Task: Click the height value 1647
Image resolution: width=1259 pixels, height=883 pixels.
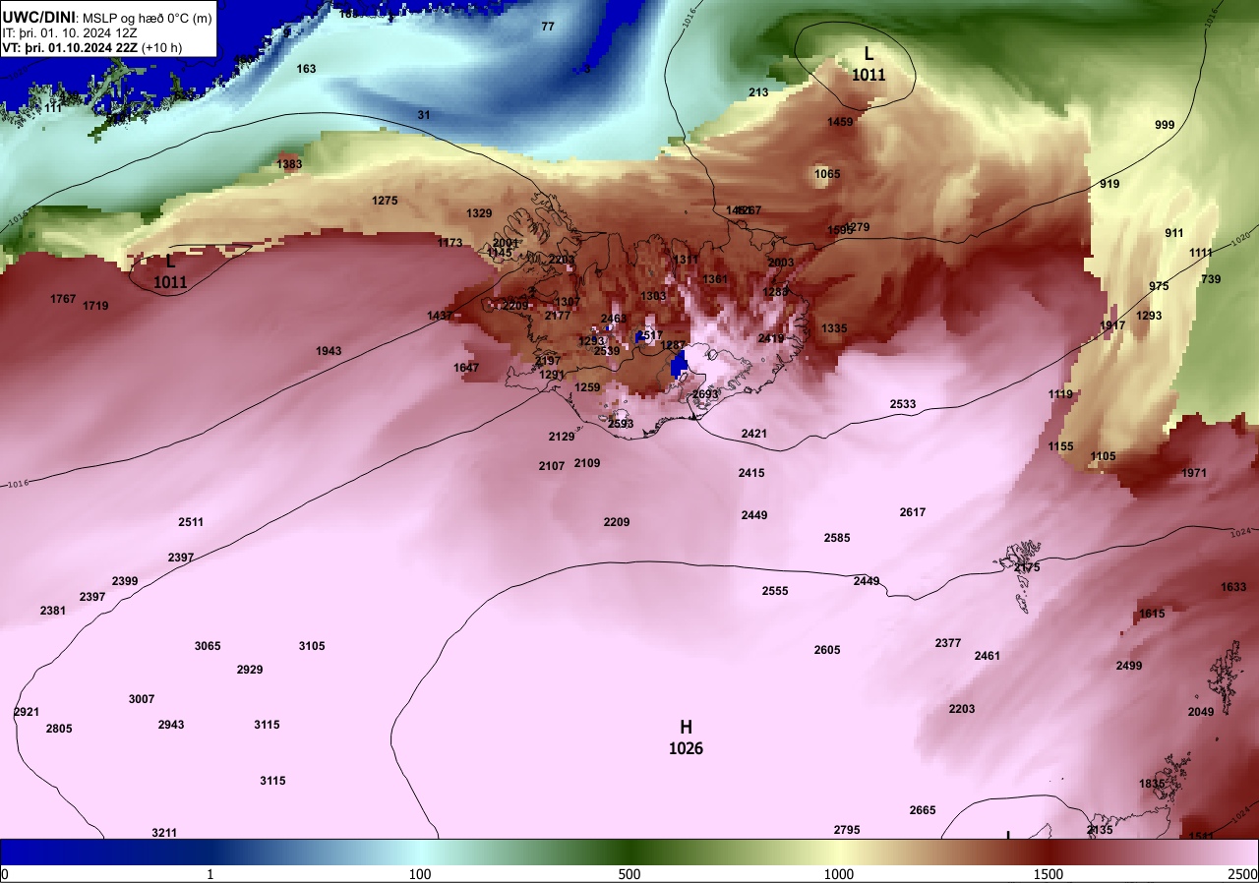Action: tap(466, 368)
